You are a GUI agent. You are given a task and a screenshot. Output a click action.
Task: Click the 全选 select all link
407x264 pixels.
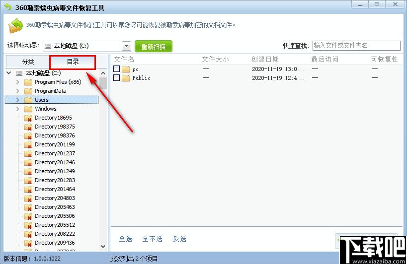point(125,239)
